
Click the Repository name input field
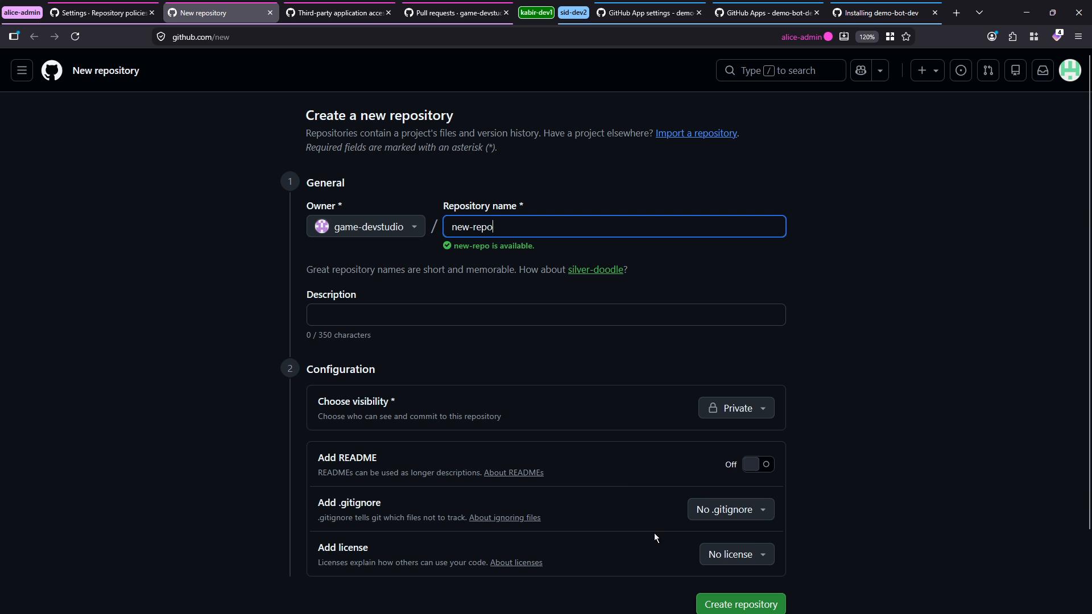click(614, 226)
